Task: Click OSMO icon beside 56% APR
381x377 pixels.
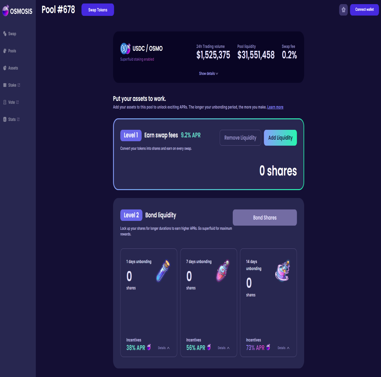Action: (x=209, y=347)
